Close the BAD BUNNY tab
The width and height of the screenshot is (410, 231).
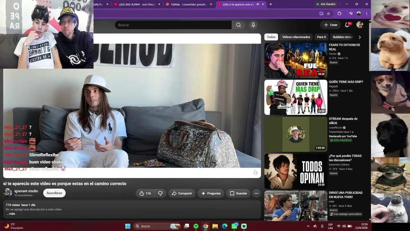[159, 4]
